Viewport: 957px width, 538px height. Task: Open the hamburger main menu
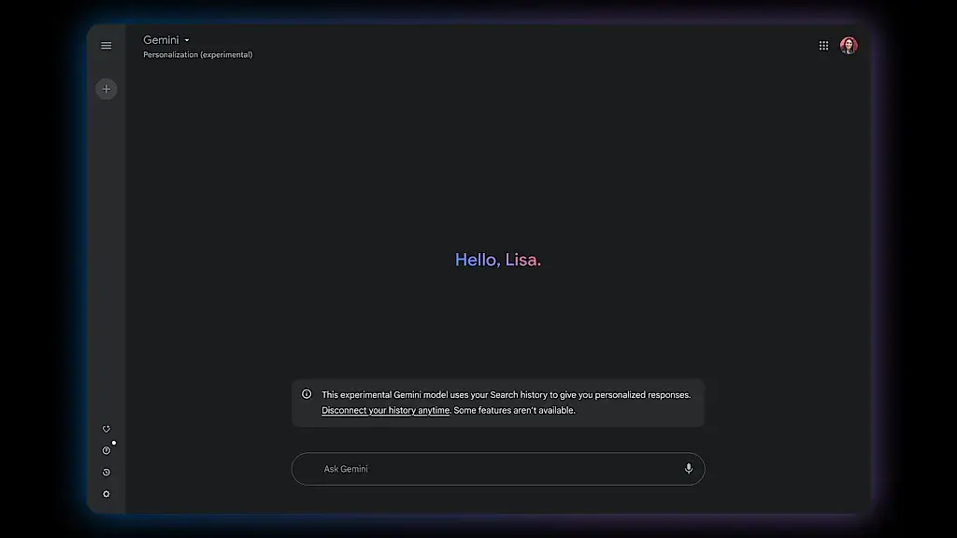[107, 46]
